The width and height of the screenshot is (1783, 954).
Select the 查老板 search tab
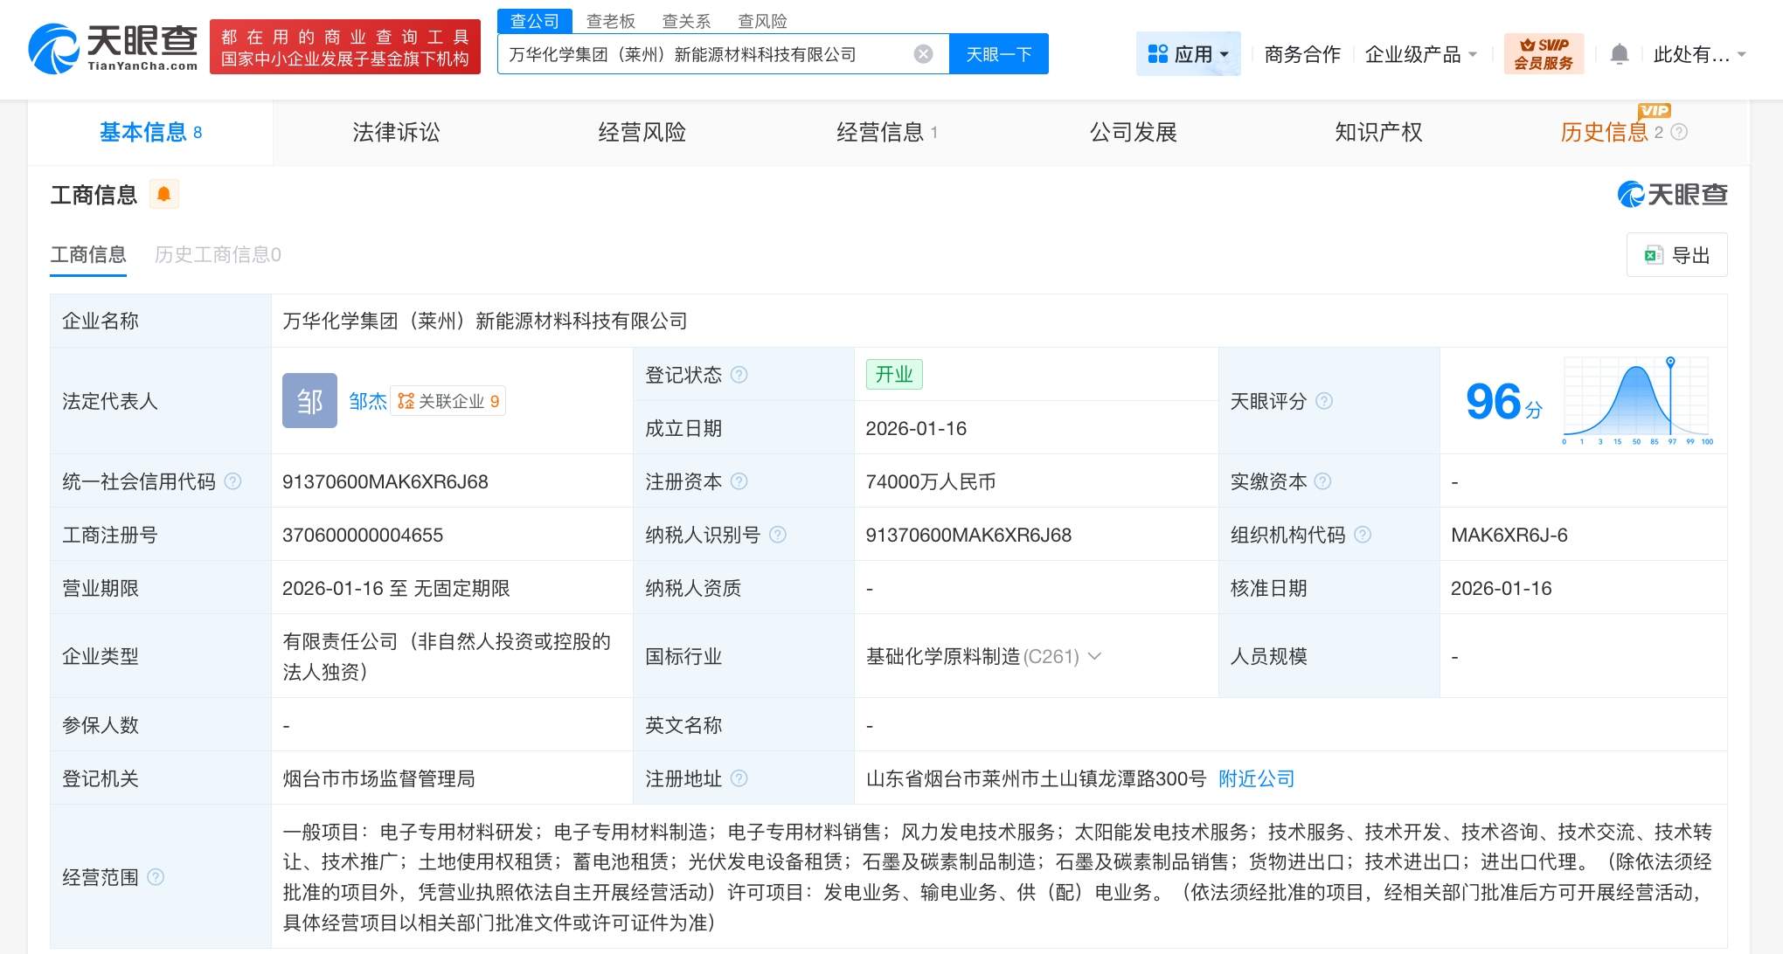click(x=611, y=20)
